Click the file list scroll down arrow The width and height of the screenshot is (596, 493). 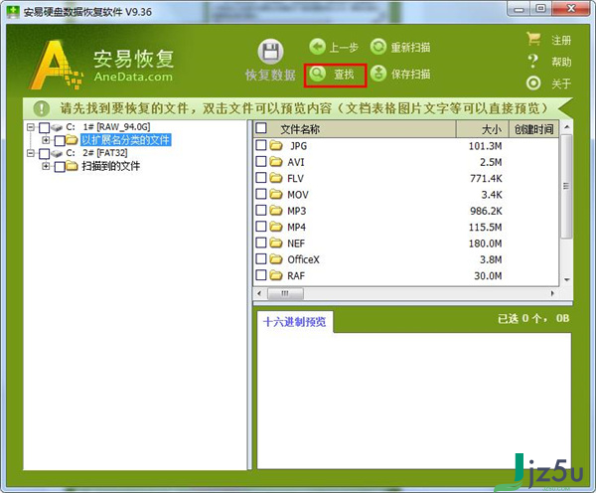pos(566,280)
